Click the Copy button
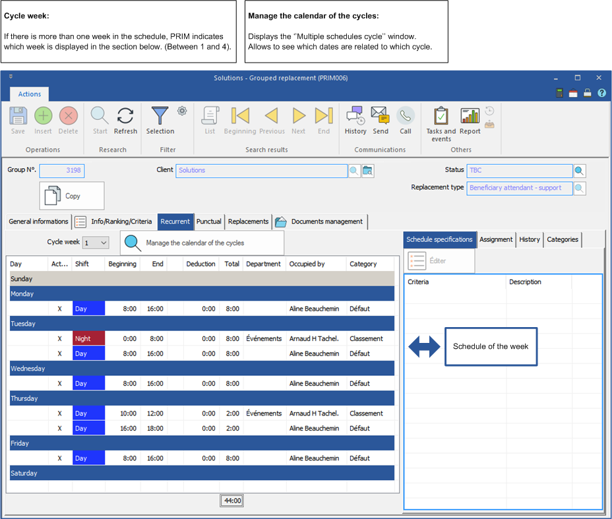This screenshot has width=612, height=519. tap(72, 196)
